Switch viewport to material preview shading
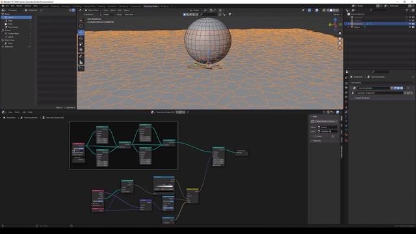This screenshot has height=234, width=416. [334, 10]
